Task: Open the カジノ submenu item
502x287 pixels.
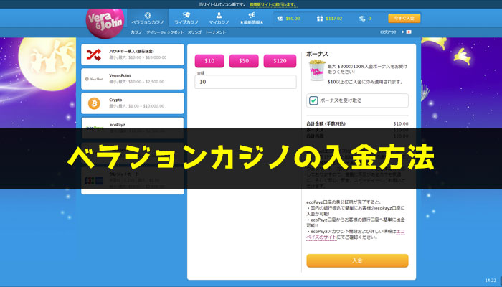Action: 136,32
